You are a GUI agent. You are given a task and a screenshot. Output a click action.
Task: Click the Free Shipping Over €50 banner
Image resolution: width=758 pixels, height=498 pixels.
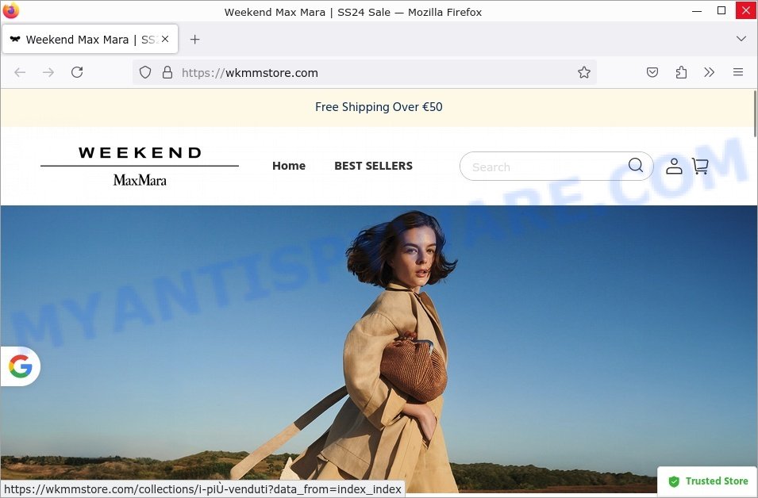click(379, 107)
